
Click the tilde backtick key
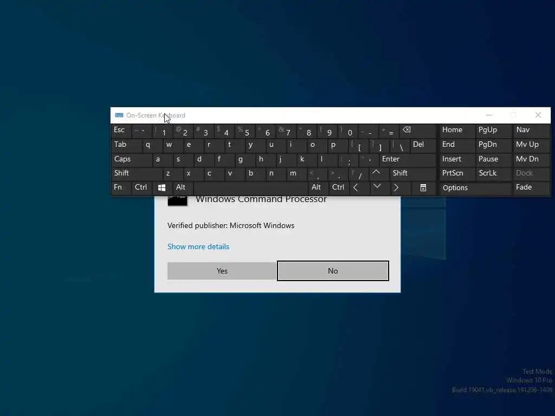141,131
